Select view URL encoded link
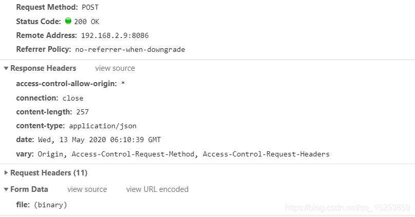The width and height of the screenshot is (415, 217). (157, 189)
